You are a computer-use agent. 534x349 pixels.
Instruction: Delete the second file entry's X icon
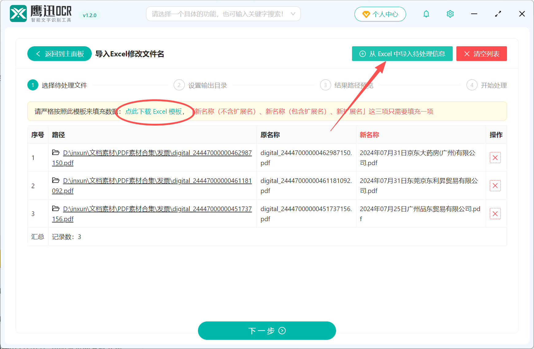[x=495, y=186]
